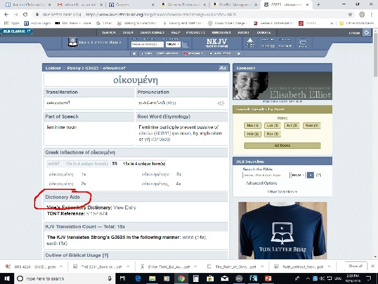
Task: Open the STUDY menu
Action: pyautogui.click(x=128, y=33)
